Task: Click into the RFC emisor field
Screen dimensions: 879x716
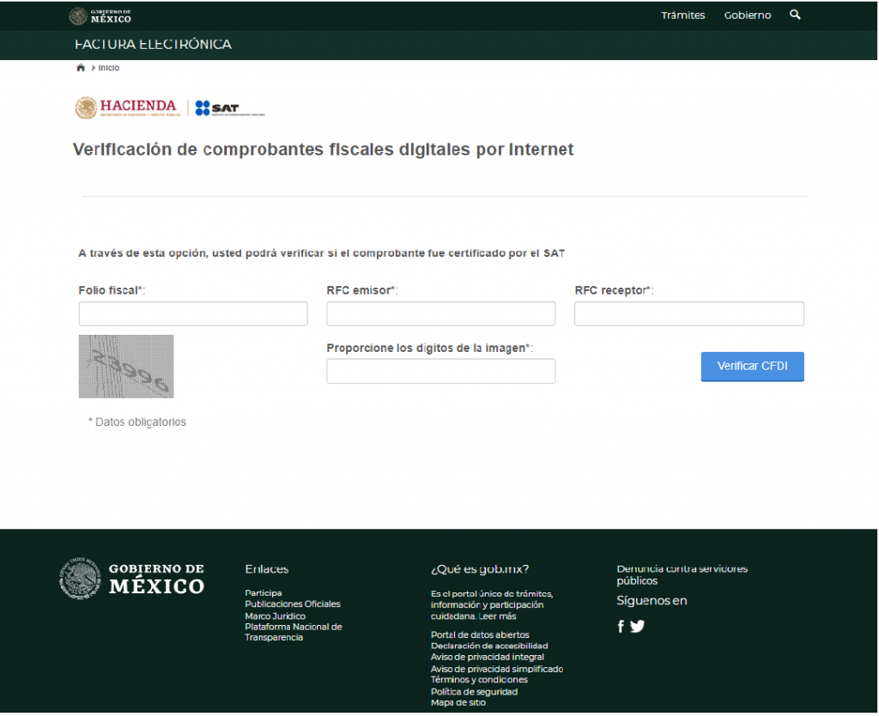Action: (440, 313)
